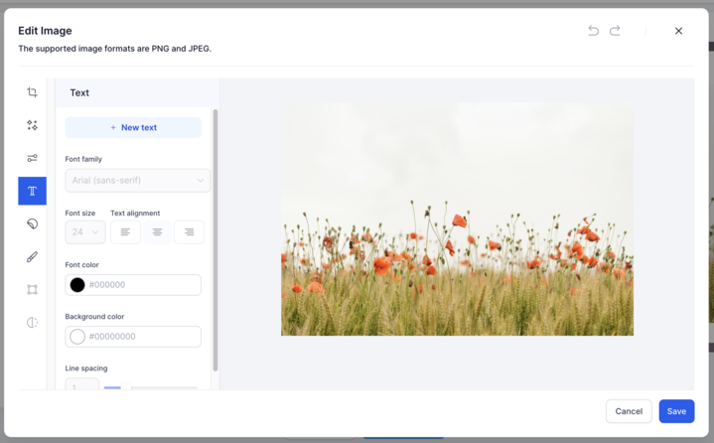This screenshot has height=443, width=714.
Task: Click the Text panel heading
Action: point(79,93)
